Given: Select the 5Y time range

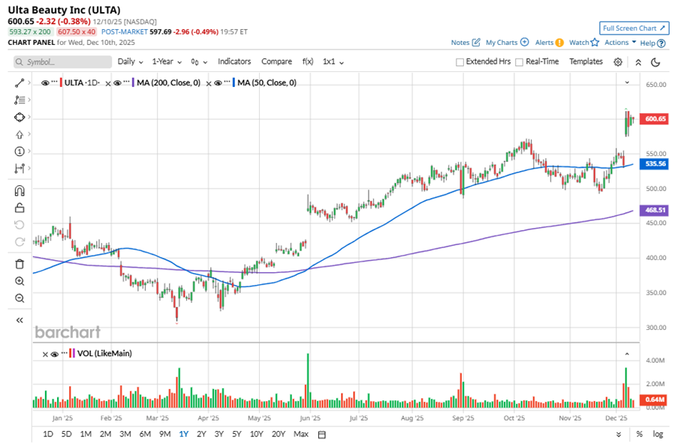Looking at the screenshot, I should click(x=237, y=434).
